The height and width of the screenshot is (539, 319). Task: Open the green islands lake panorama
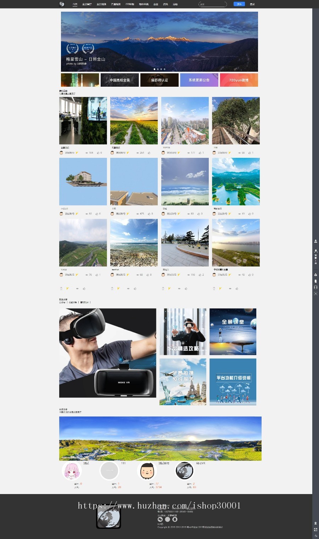(236, 182)
